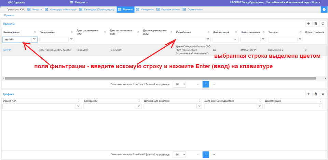The image size is (328, 160).
Task: Refresh the Проекты table
Action: point(323,24)
